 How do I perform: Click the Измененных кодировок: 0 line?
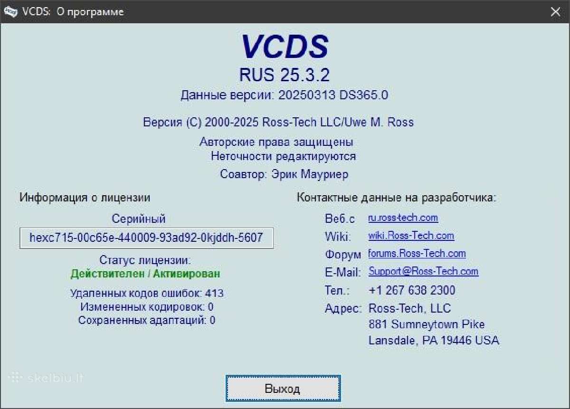(x=147, y=306)
